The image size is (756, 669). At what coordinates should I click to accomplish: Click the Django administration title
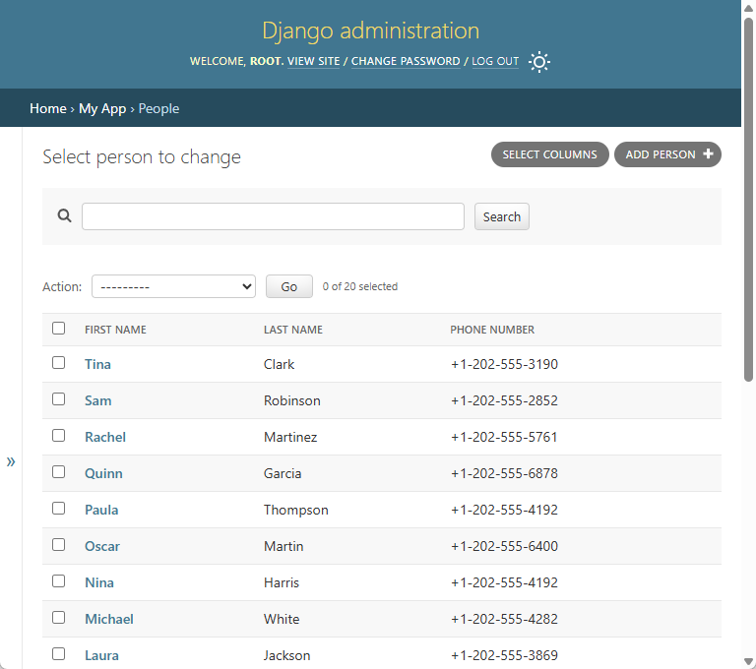tap(370, 30)
